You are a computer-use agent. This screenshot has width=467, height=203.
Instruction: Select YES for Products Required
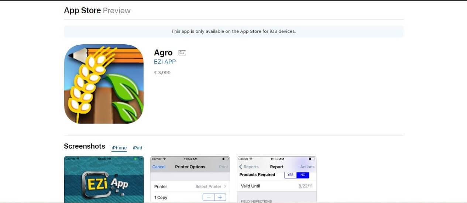291,175
